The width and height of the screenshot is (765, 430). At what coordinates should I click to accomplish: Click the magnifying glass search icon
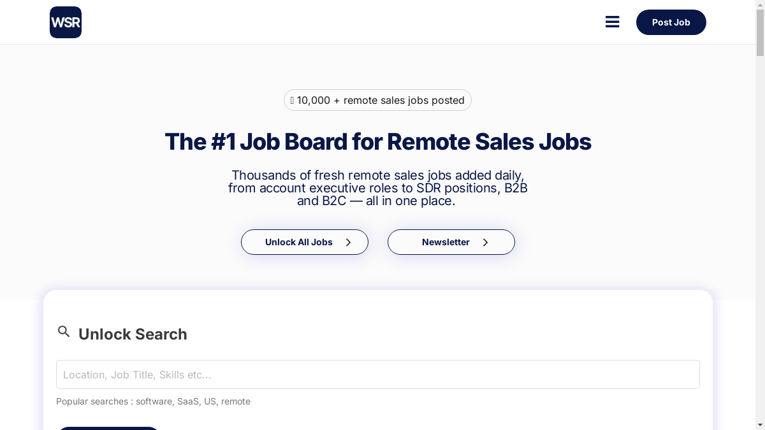(64, 331)
